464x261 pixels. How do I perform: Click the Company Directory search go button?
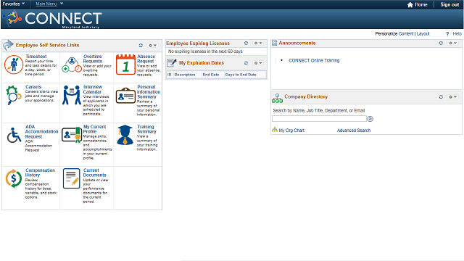point(370,119)
